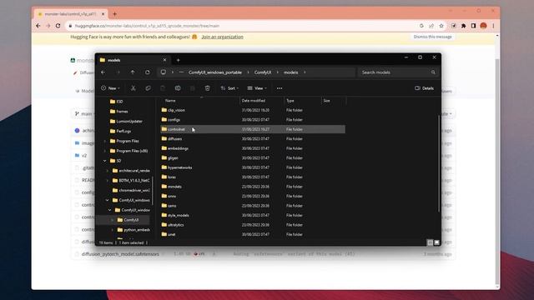Collapse the SD folder in the tree

pyautogui.click(x=105, y=161)
